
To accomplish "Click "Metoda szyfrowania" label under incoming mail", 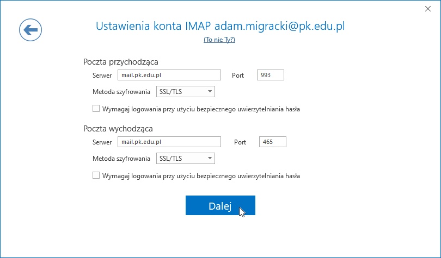I will click(x=121, y=92).
